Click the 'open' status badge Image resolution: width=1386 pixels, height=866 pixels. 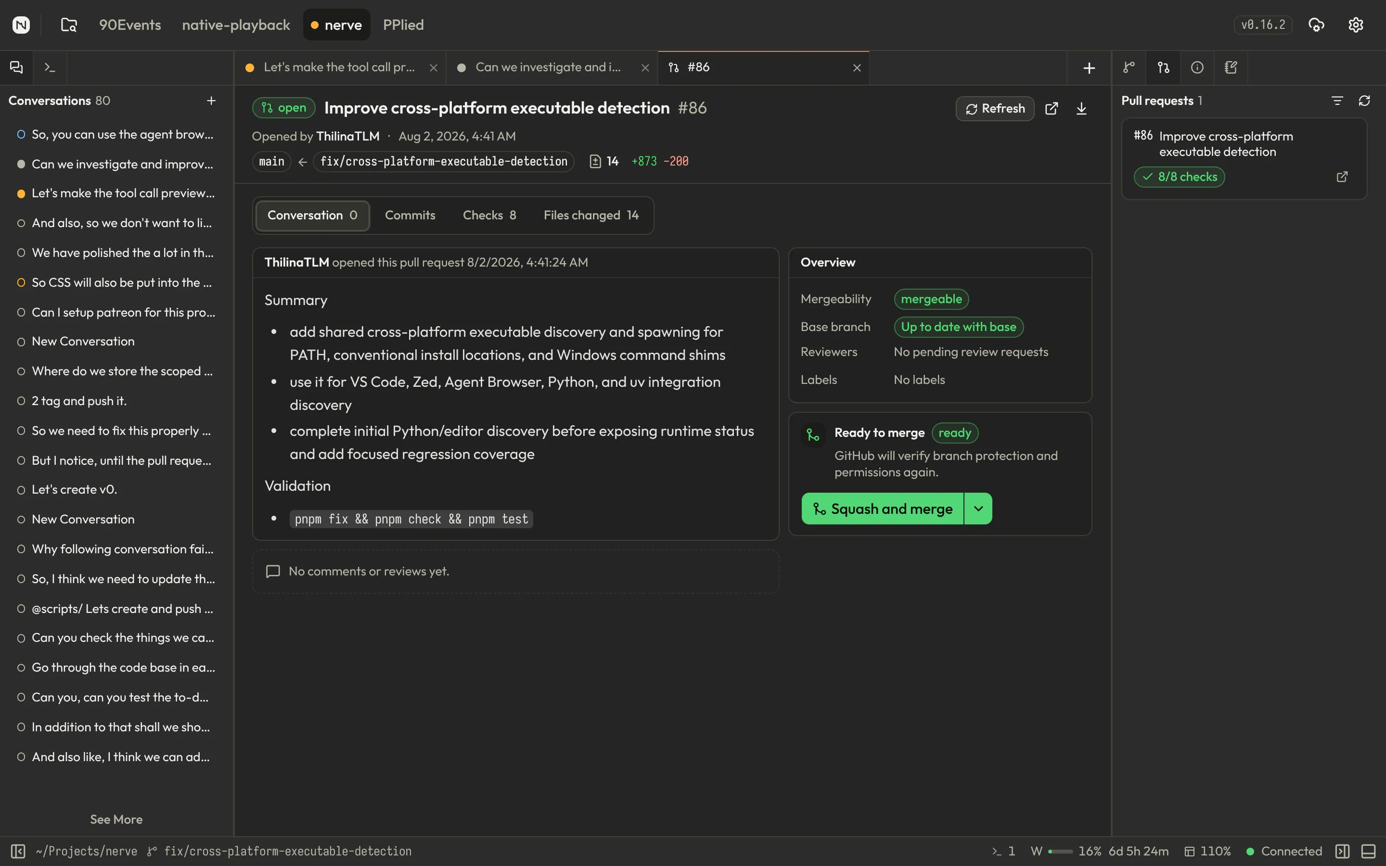point(284,108)
